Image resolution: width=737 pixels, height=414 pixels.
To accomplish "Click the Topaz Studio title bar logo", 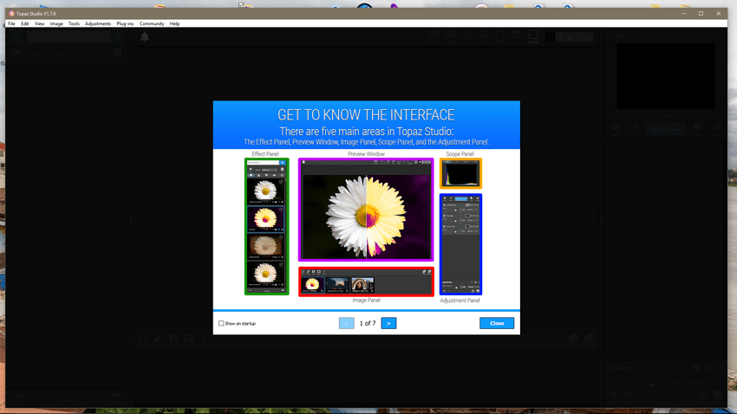I will point(11,14).
